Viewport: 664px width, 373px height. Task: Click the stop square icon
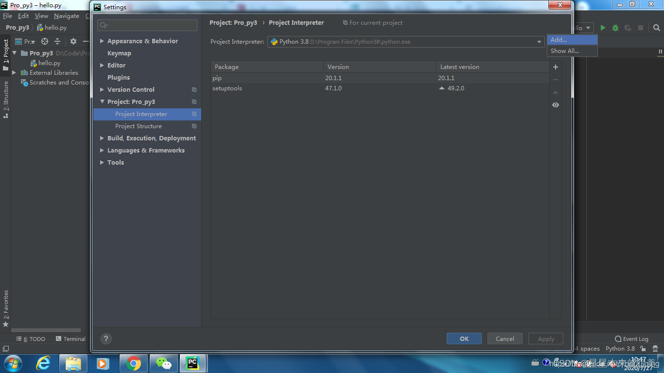tap(641, 28)
